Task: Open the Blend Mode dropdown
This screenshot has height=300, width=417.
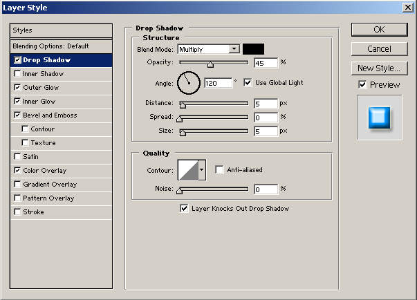Action: pyautogui.click(x=209, y=49)
